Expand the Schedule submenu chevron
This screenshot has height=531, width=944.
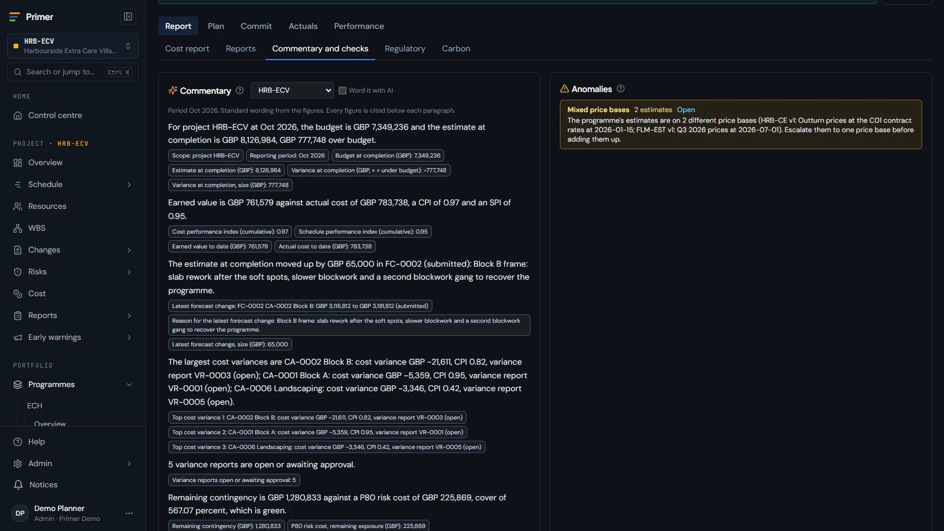pos(129,185)
